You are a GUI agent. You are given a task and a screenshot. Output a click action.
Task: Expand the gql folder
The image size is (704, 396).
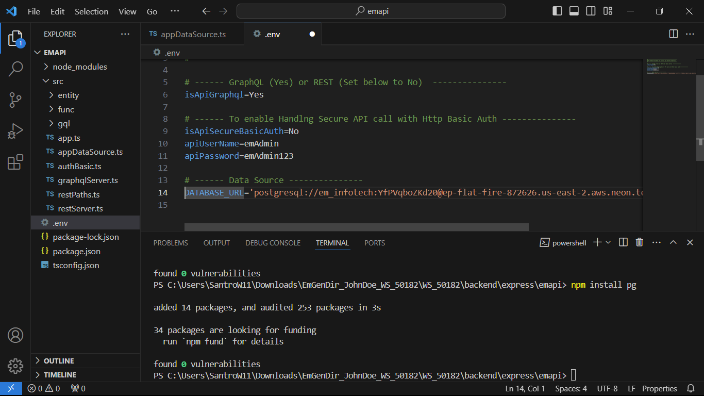(85, 124)
